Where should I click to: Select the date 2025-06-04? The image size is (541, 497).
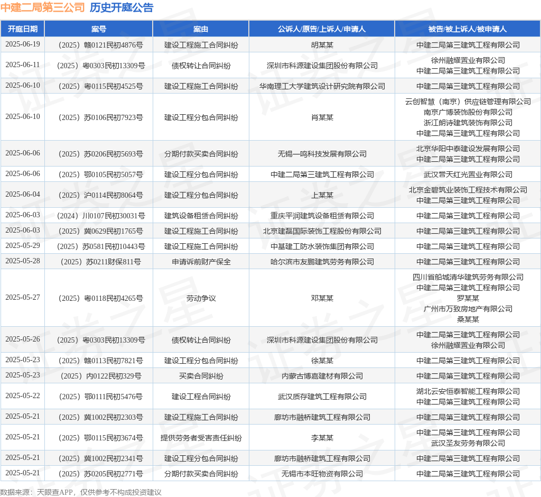[23, 195]
